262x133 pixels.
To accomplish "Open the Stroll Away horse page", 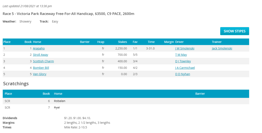I will (x=40, y=55).
